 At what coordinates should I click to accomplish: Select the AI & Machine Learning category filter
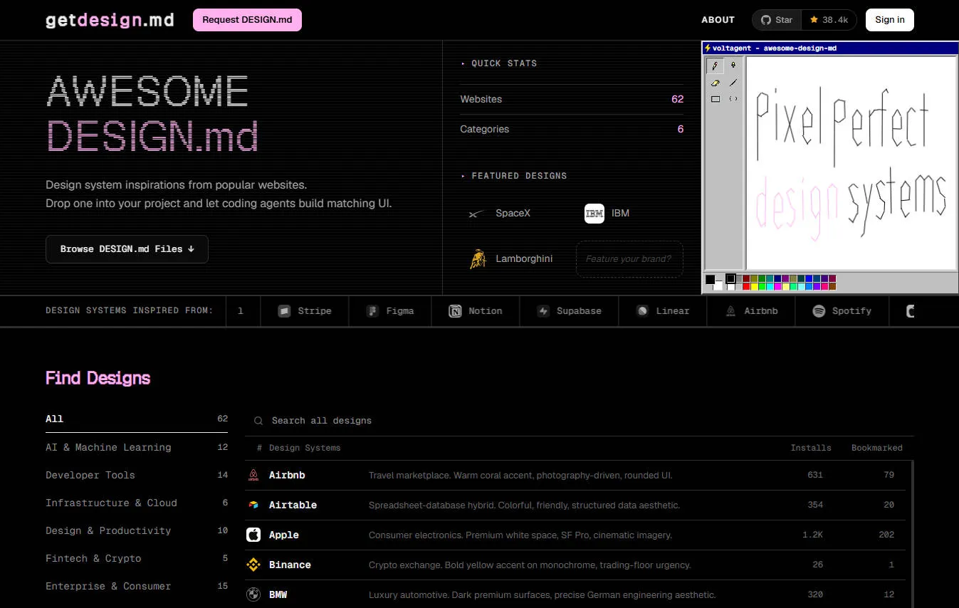[x=108, y=447]
